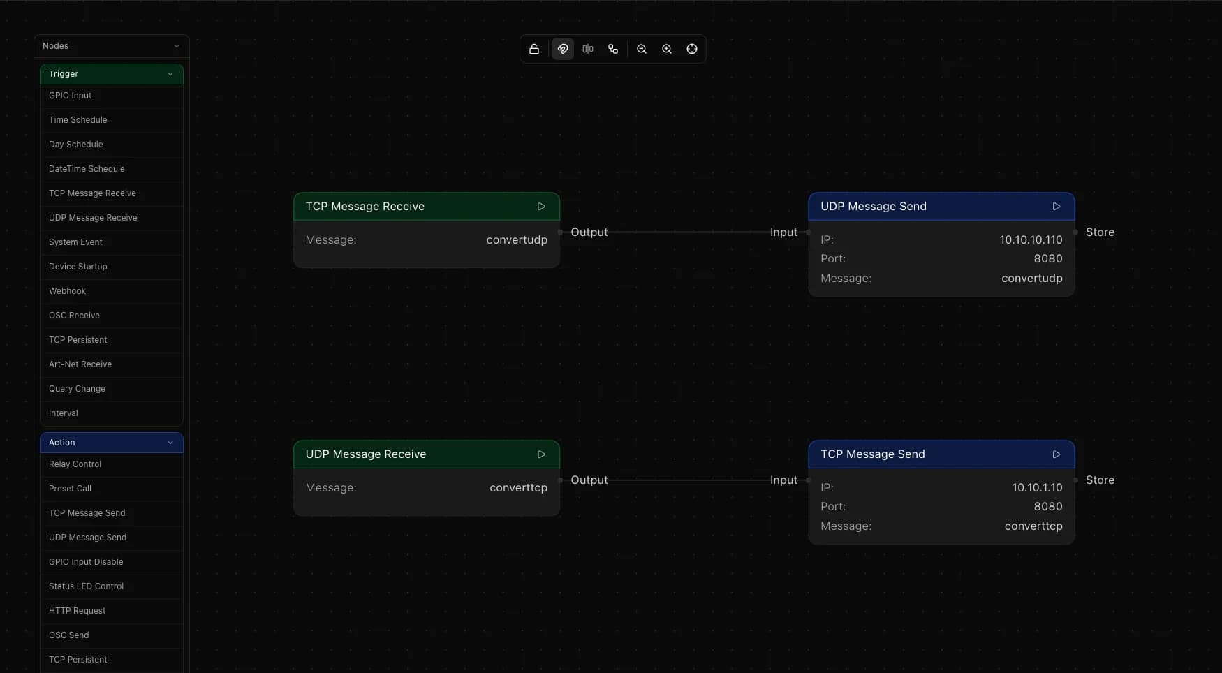Select Preset Call action node
The height and width of the screenshot is (673, 1222).
(x=112, y=489)
